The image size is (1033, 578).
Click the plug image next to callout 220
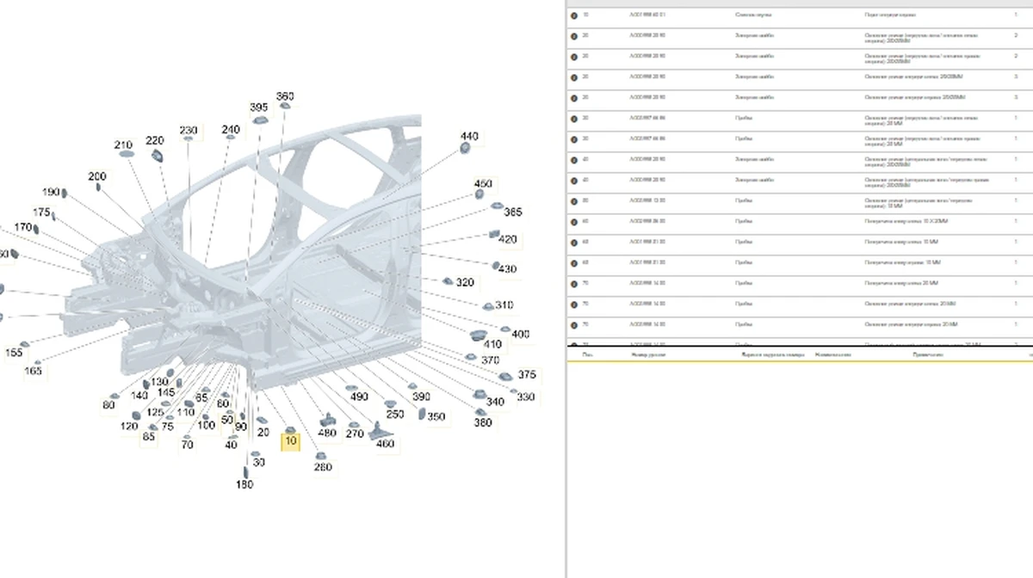click(158, 156)
